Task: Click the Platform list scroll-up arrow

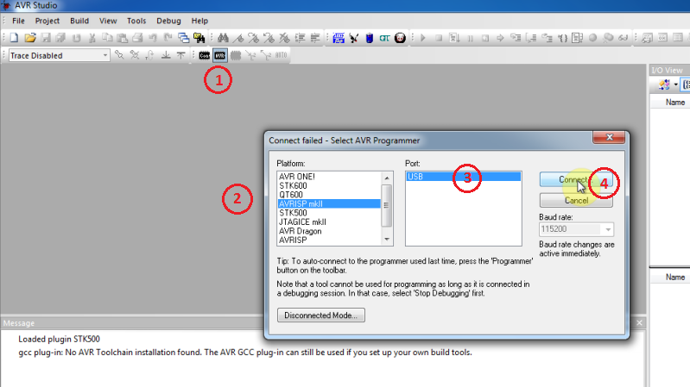Action: tap(387, 178)
